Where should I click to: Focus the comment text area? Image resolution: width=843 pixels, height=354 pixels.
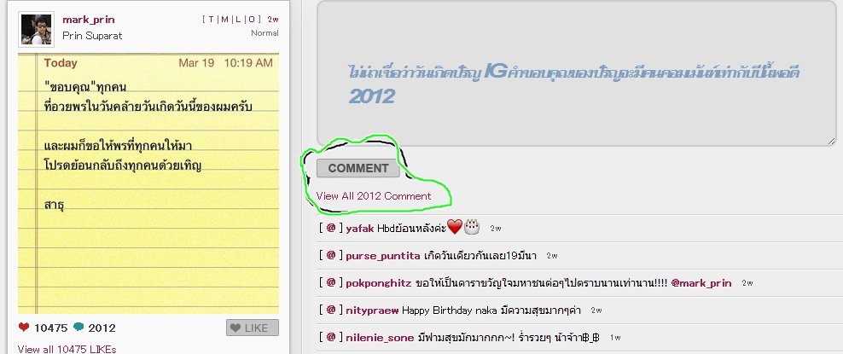click(x=576, y=73)
